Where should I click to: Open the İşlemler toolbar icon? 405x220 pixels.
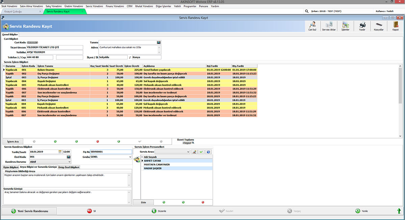coord(345,26)
